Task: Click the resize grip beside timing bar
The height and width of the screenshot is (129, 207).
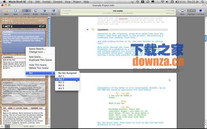Action: pyautogui.click(x=49, y=127)
